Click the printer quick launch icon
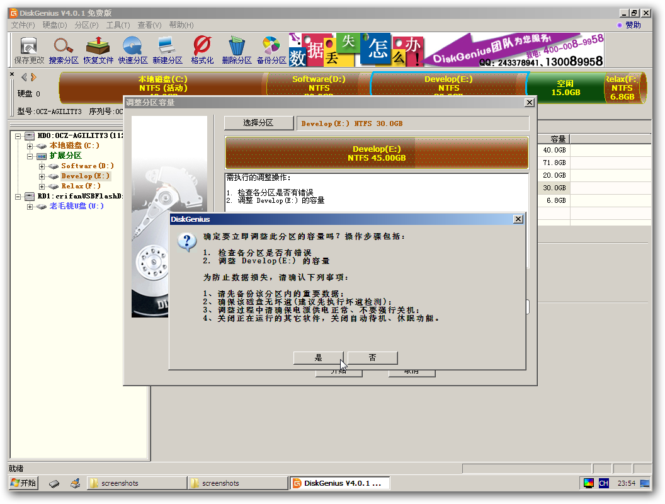Viewport: 665px width, 504px height. 76,483
